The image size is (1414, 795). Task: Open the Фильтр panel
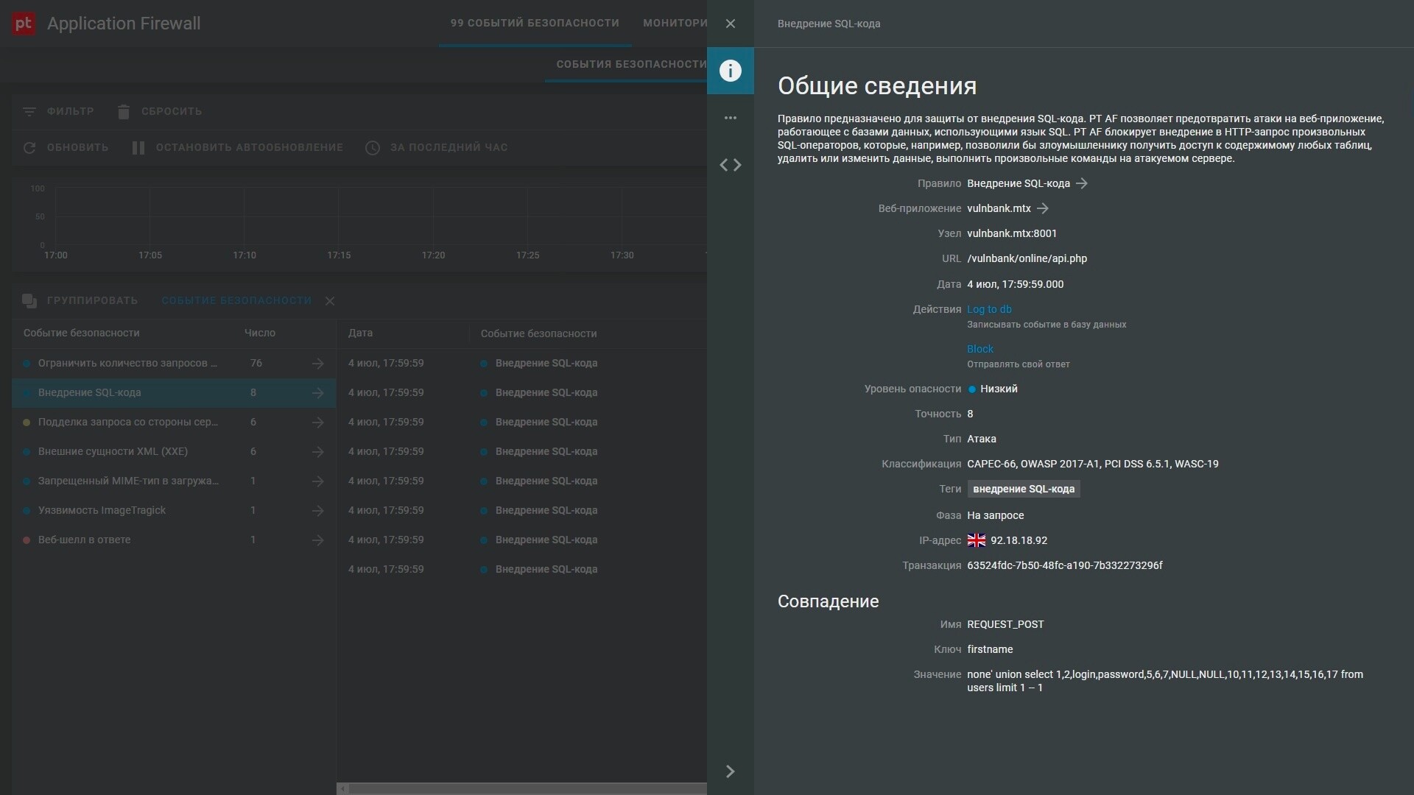70,112
